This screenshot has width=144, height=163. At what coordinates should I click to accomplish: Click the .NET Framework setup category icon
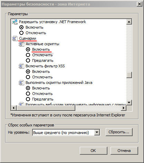click(15, 22)
